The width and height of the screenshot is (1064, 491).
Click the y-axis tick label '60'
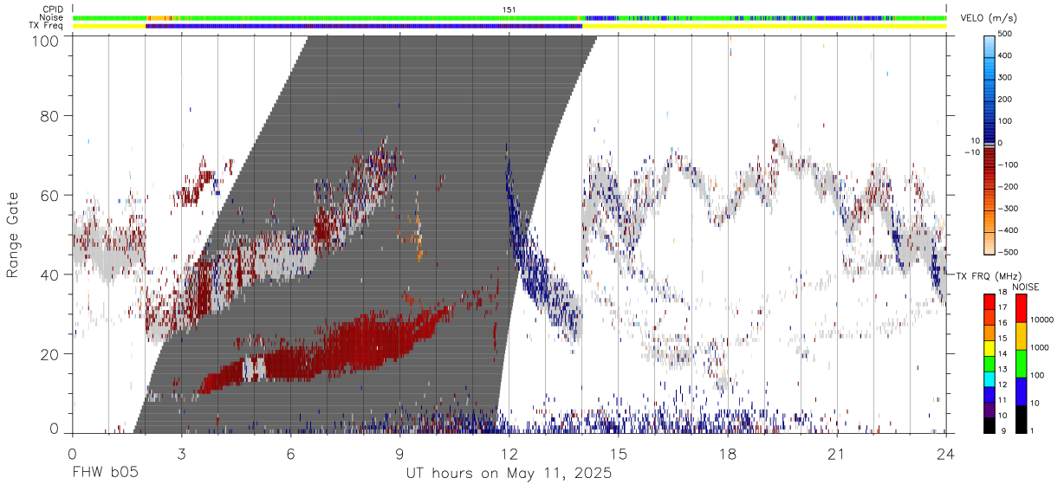tap(50, 195)
